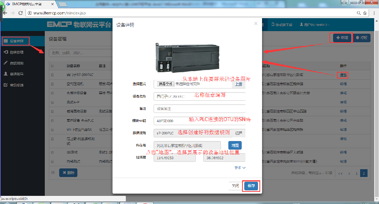Click 编辑 for the GX测试 row

[x=343, y=152]
